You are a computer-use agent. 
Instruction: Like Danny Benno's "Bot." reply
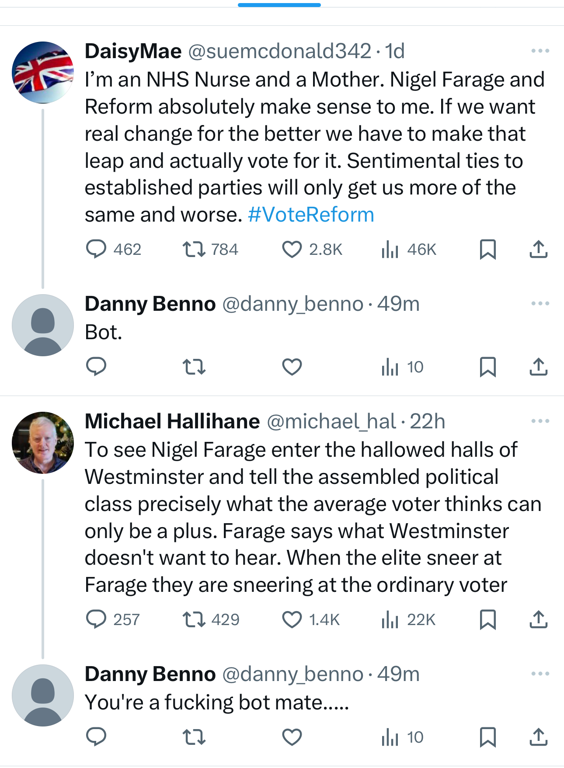[292, 367]
